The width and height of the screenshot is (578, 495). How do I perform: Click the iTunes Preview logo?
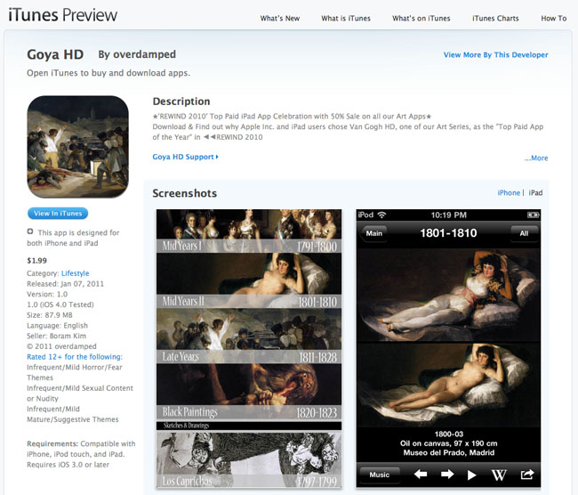pos(62,15)
